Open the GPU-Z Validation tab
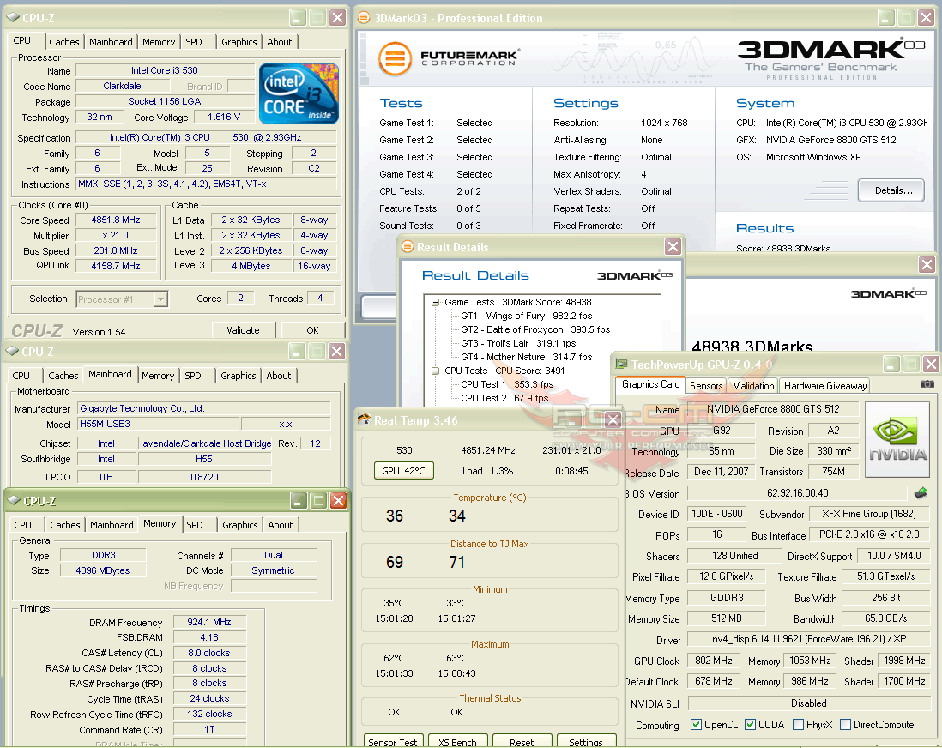Viewport: 942px width, 748px height. pos(753,386)
